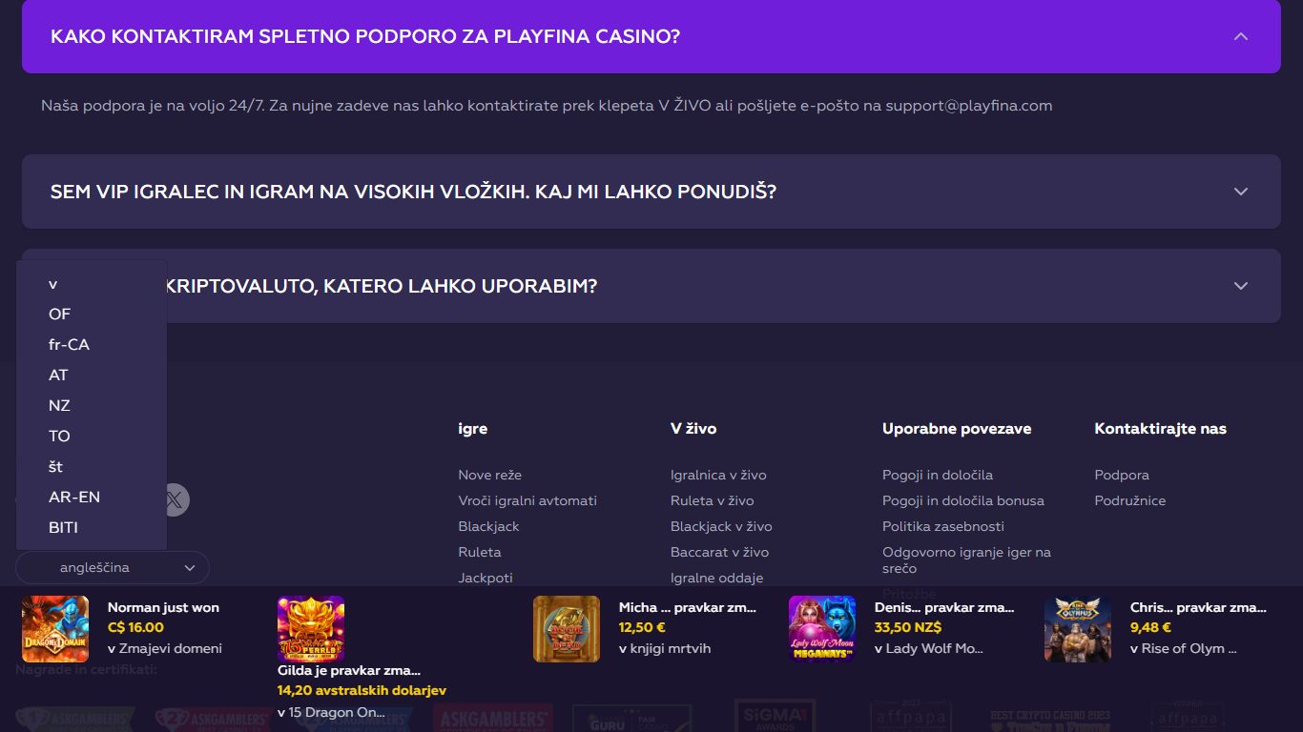Collapse the PlayFina support contact question chevron

coord(1241,36)
